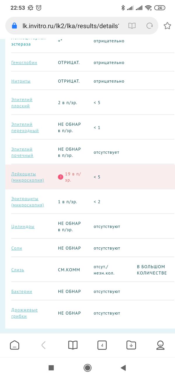Image resolution: width=175 pixels, height=378 pixels.
Task: Show open tabs counter (4)
Action: (102, 345)
